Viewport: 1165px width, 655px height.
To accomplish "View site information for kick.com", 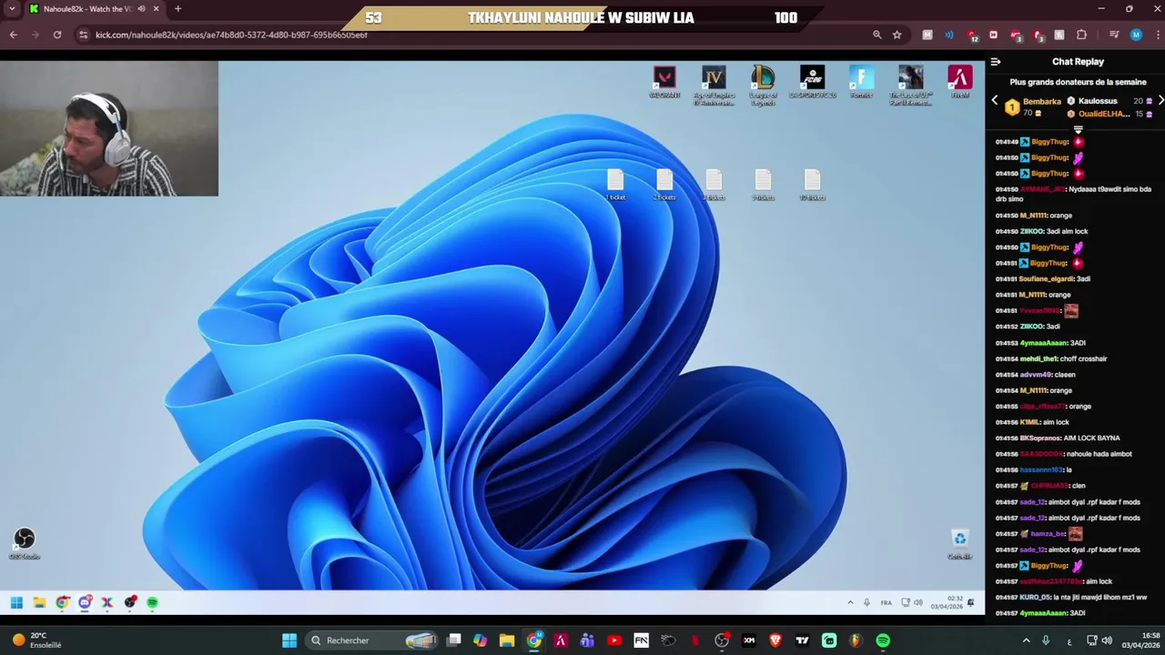I will pyautogui.click(x=84, y=35).
